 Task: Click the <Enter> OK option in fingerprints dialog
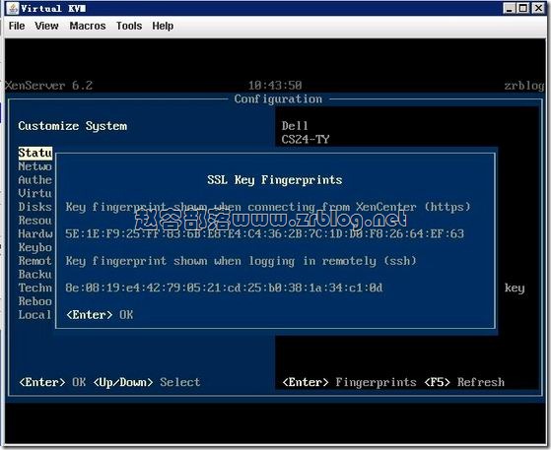pos(100,315)
